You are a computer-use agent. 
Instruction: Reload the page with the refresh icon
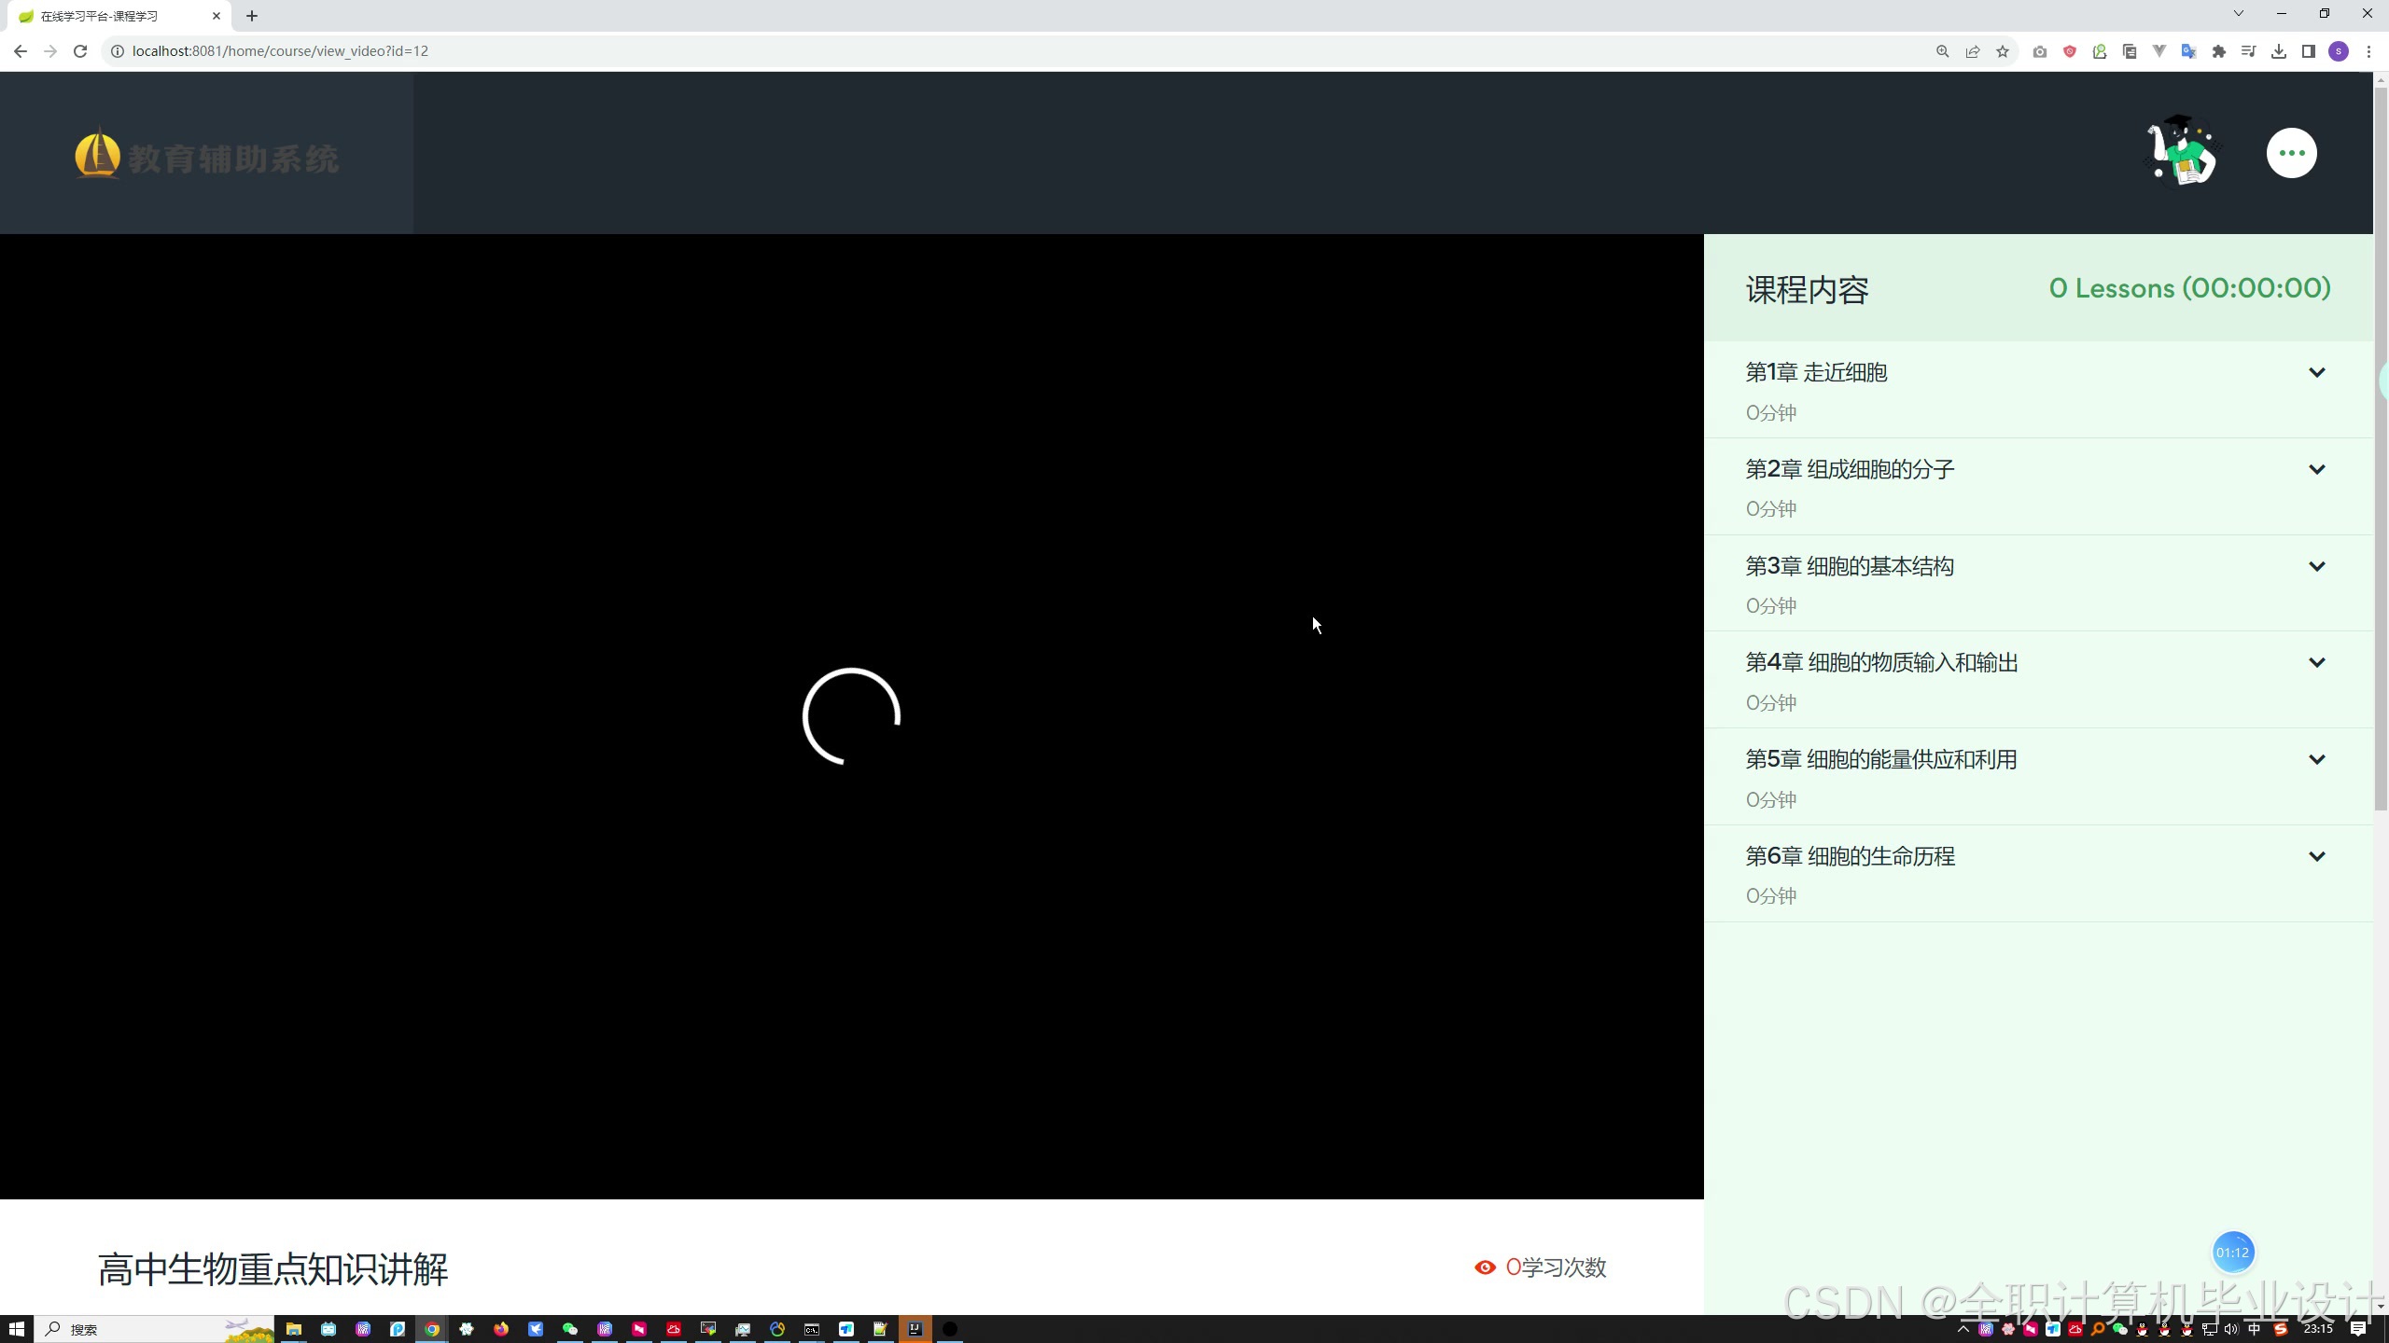[x=80, y=51]
